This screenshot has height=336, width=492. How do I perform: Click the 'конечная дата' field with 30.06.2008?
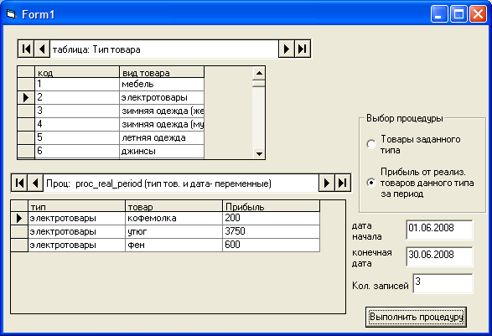pos(439,256)
